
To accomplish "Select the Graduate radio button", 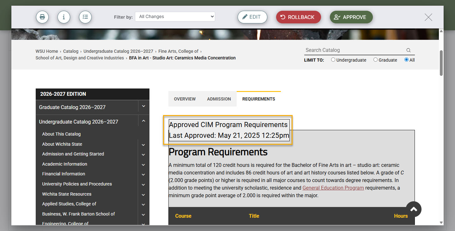I will (375, 60).
